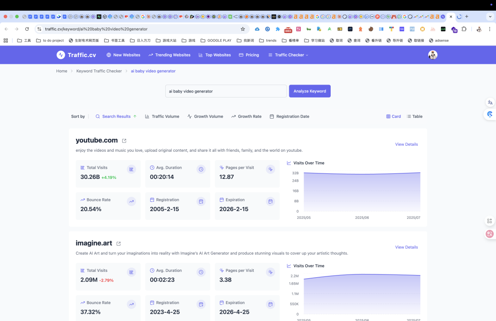Click the blue assistant floating side icon
Image resolution: width=496 pixels, height=321 pixels.
(x=490, y=115)
